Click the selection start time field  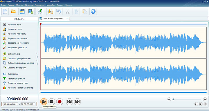tap(10, 104)
